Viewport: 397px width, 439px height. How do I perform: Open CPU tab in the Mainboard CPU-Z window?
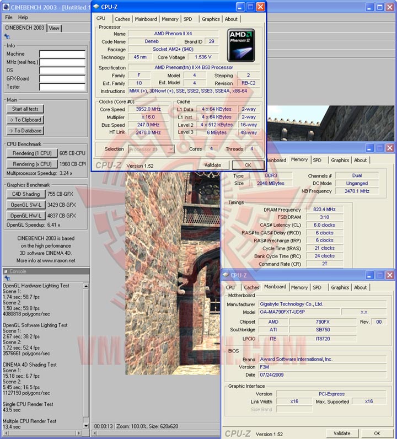click(x=230, y=287)
